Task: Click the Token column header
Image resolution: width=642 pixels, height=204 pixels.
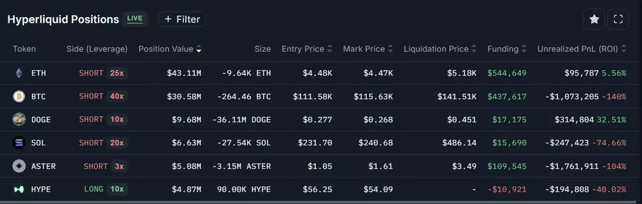Action: (x=24, y=49)
